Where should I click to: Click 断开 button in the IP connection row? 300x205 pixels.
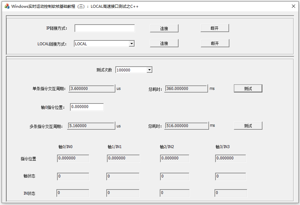coord(215,28)
